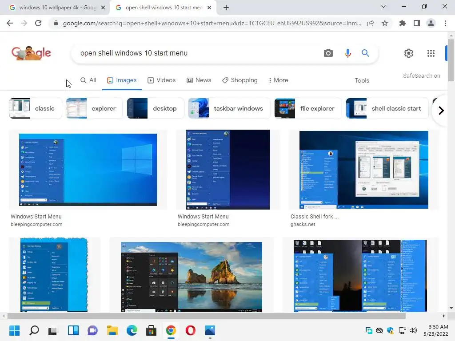Reload the current page
455x341 pixels.
tap(38, 23)
